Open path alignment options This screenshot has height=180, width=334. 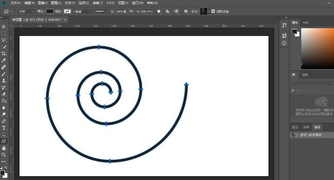point(168,11)
